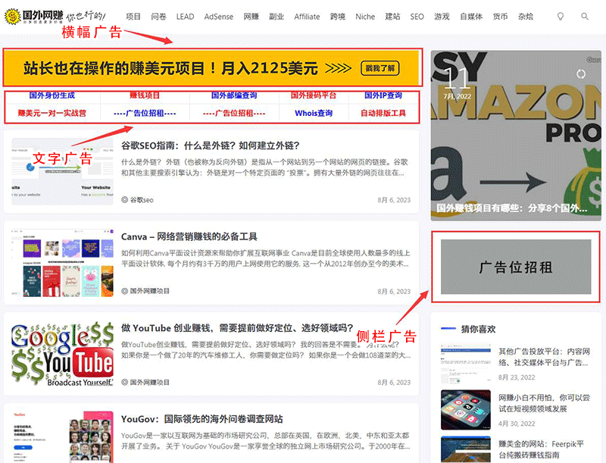This screenshot has width=606, height=463.
Task: Open the Canva article title
Action: 189,236
